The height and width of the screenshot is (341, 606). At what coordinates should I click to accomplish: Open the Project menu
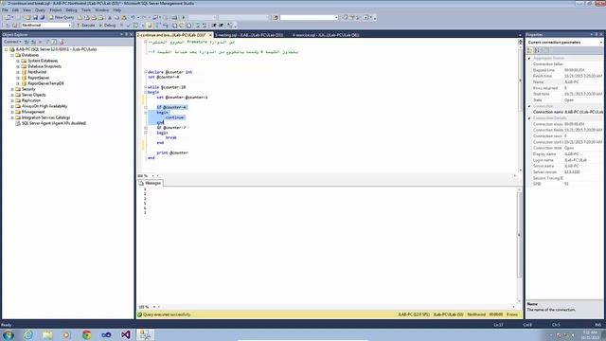point(56,10)
